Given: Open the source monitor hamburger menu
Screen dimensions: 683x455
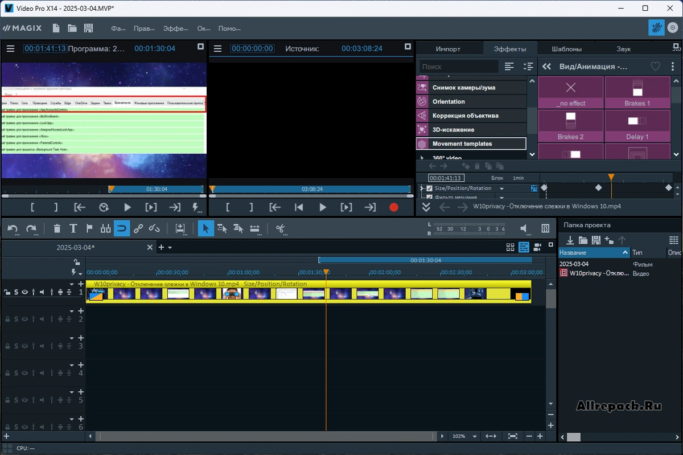Looking at the screenshot, I should (217, 48).
